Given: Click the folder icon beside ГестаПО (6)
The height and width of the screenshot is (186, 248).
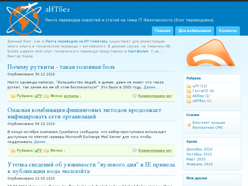Looking at the screenshot, I should coord(189,91).
